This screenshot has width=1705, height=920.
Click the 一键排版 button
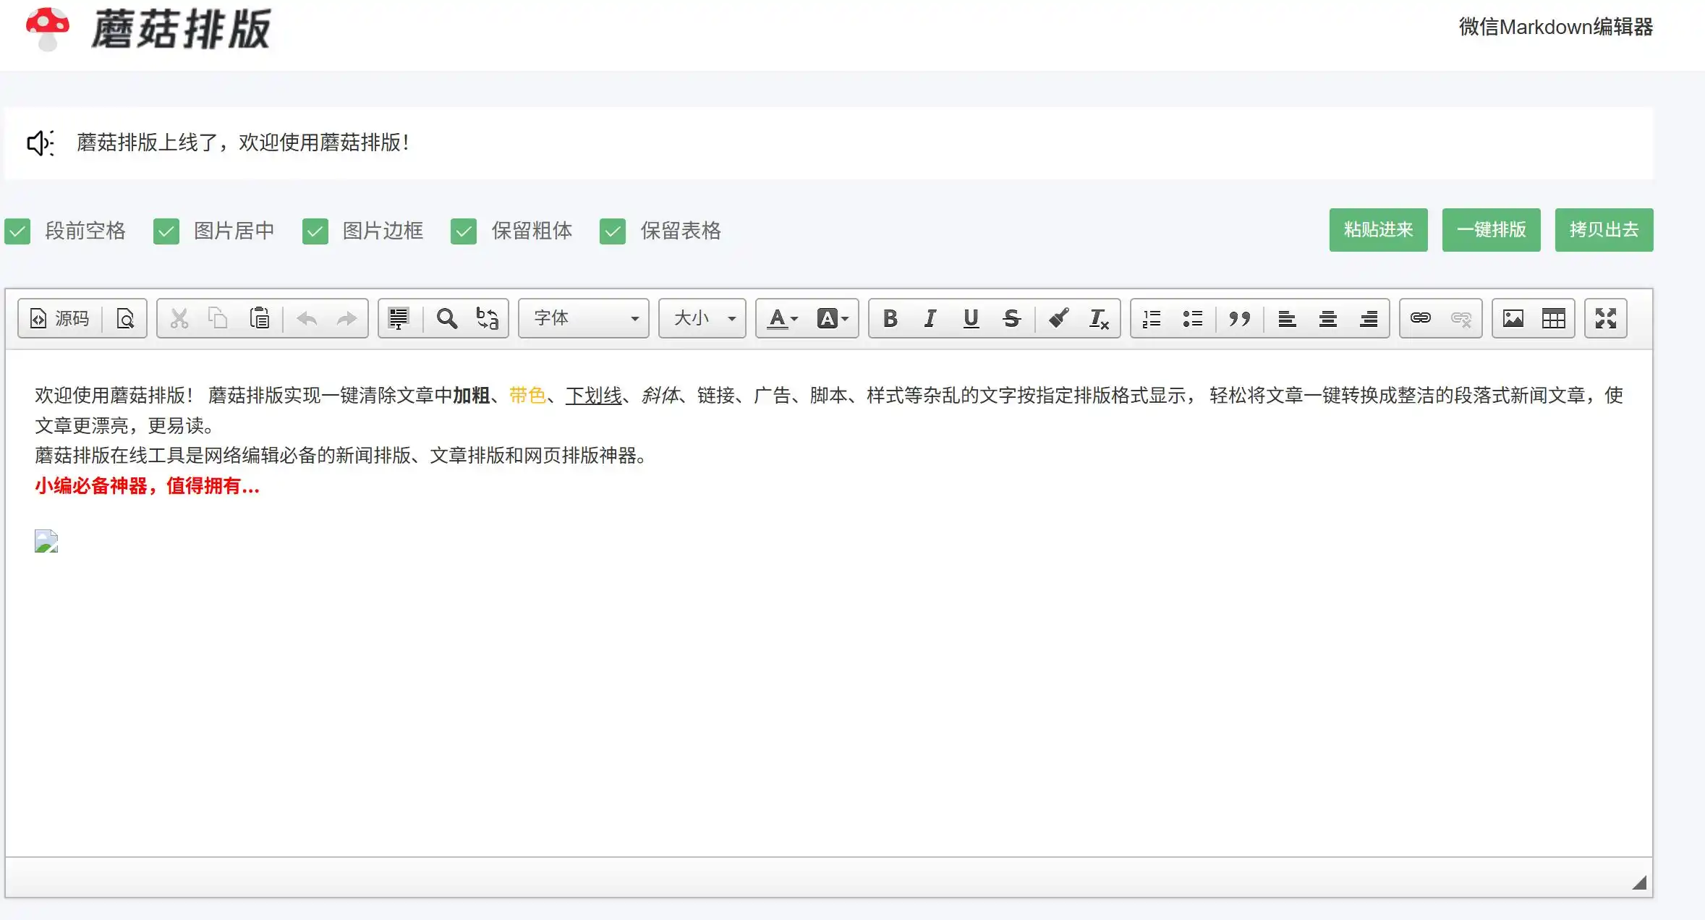1492,230
